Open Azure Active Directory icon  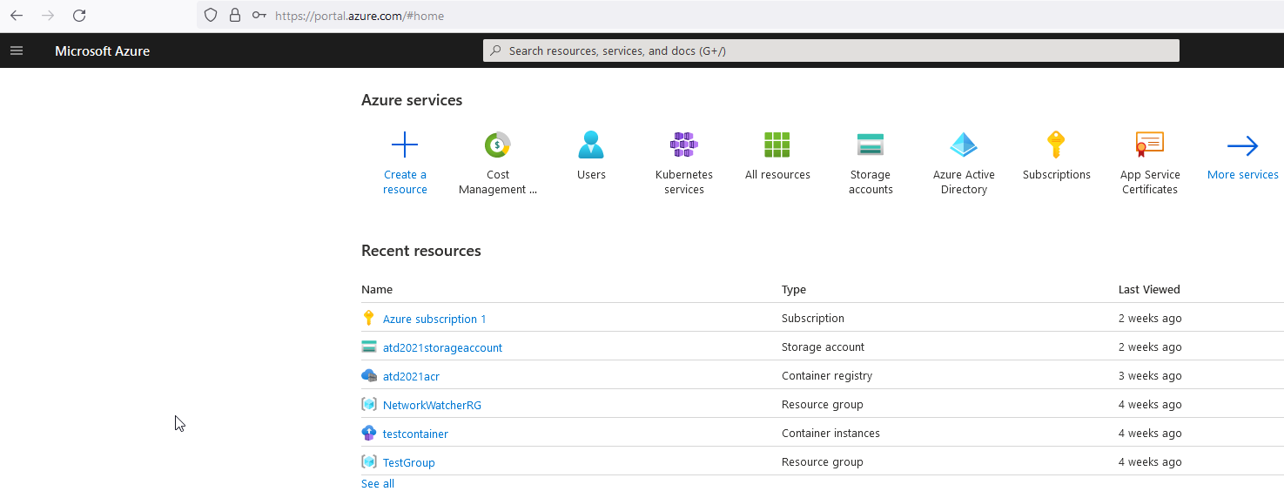[964, 145]
